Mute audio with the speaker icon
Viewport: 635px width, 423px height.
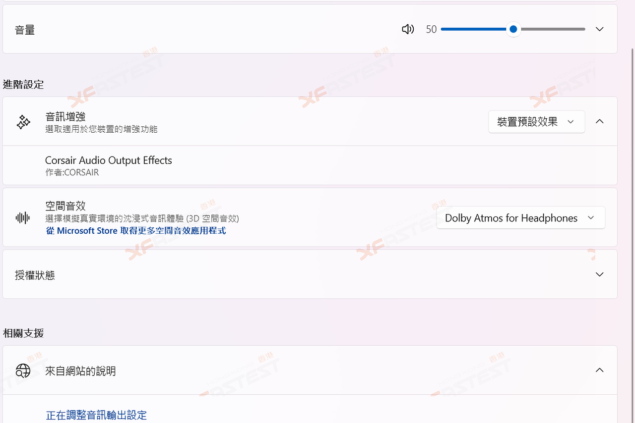408,29
